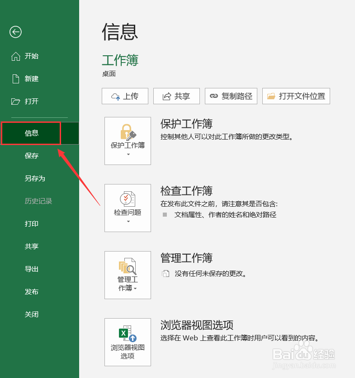Viewport: 355px width, 378px height.
Task: Click the 管理工作簿 section heading
Action: pos(187,258)
